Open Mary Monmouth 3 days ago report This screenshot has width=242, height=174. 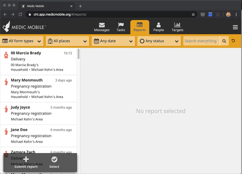click(38, 88)
